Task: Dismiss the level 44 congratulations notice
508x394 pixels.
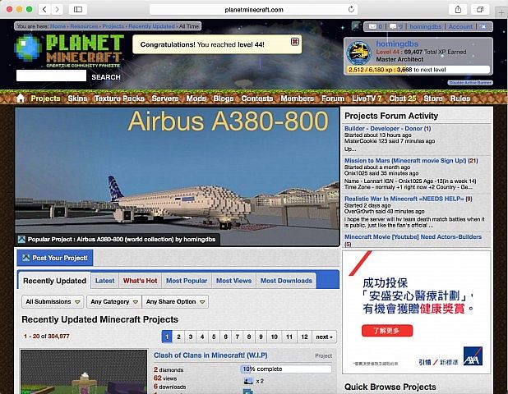Action: 295,41
